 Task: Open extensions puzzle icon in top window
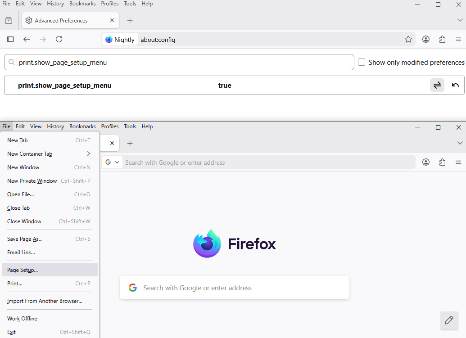tap(442, 39)
